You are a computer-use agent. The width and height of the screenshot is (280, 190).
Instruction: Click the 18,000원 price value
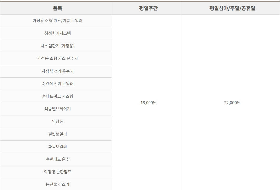tap(147, 103)
